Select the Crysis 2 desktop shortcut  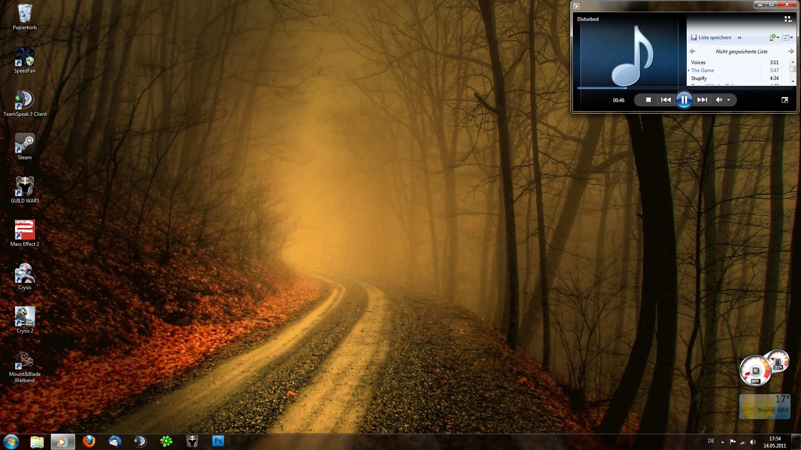(25, 320)
